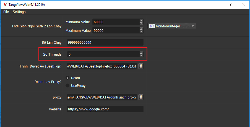This screenshot has width=250, height=127.
Task: Decrease Maximum Value with down arrow
Action: (141, 32)
